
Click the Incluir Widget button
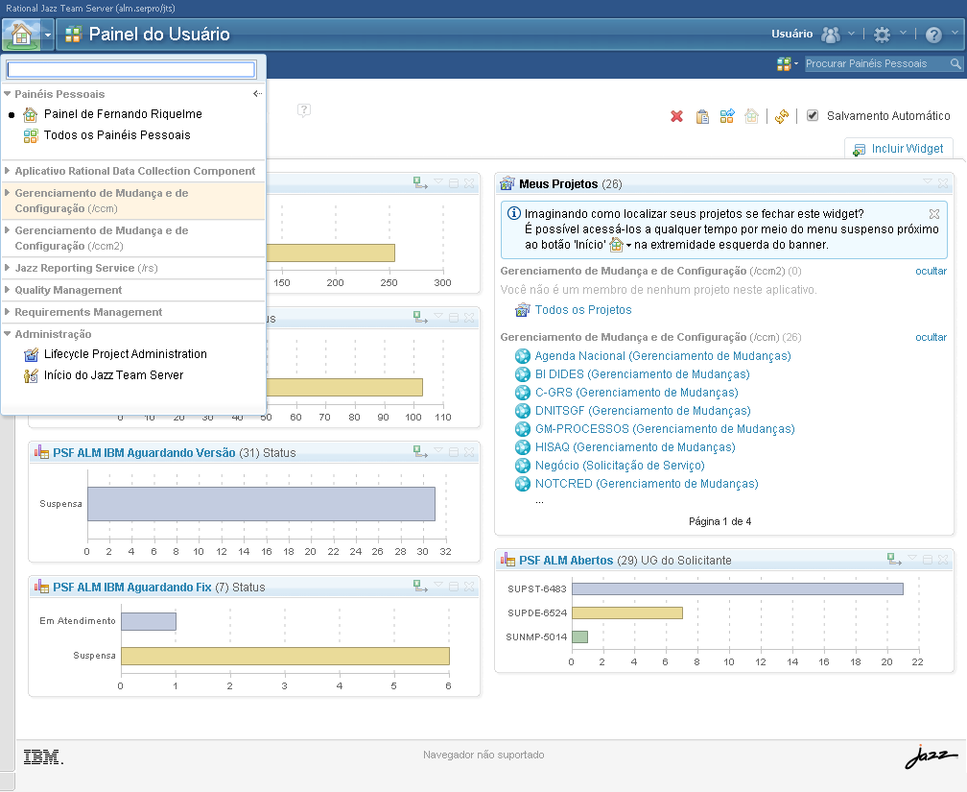[x=898, y=149]
